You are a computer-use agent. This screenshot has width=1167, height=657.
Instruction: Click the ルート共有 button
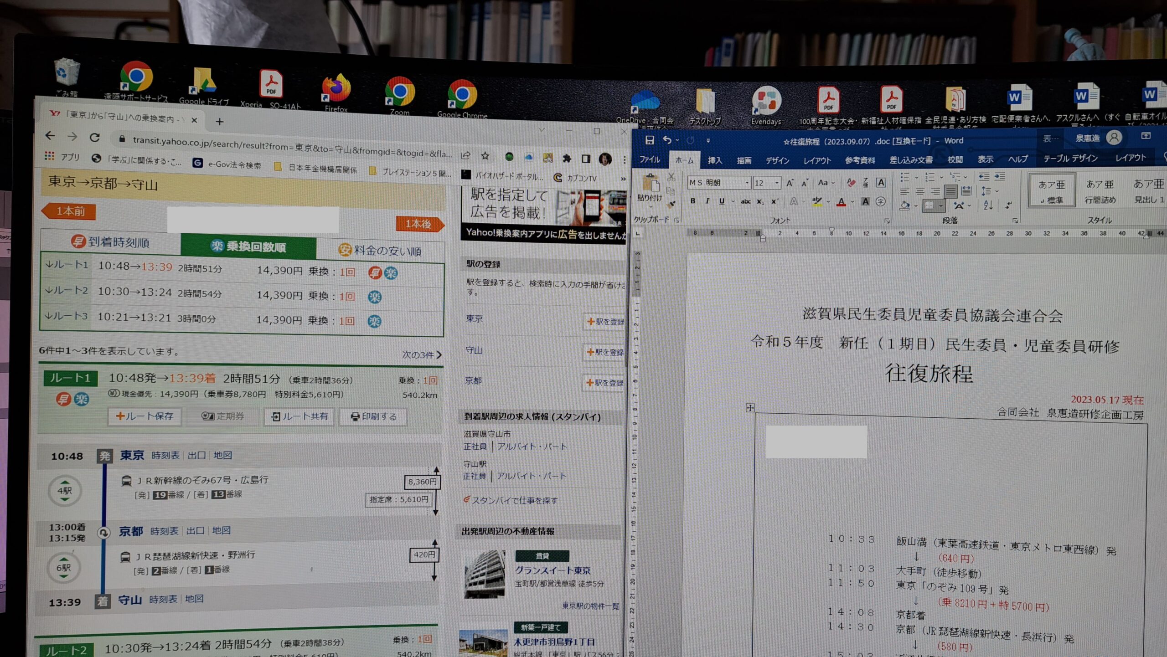pos(299,416)
